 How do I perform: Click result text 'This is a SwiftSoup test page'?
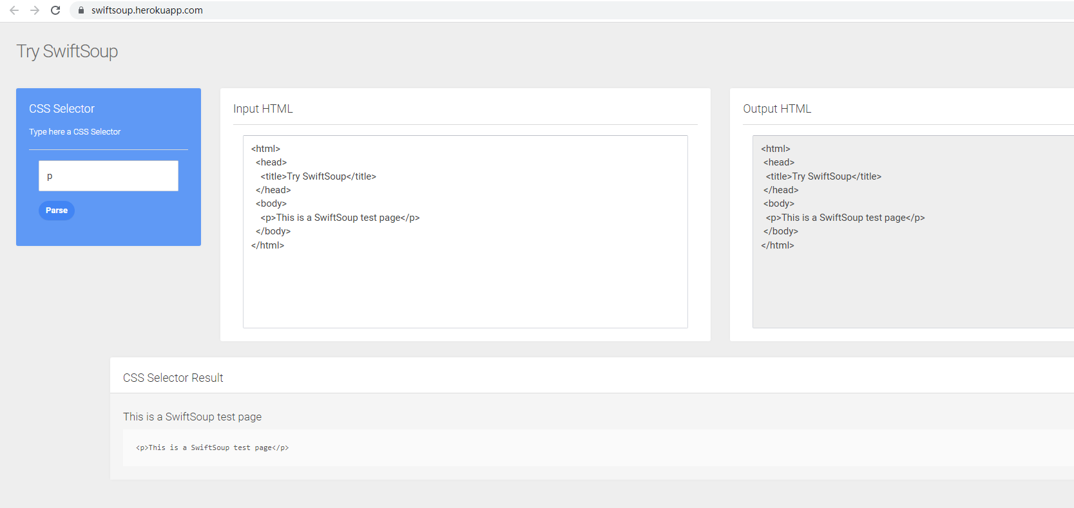193,417
